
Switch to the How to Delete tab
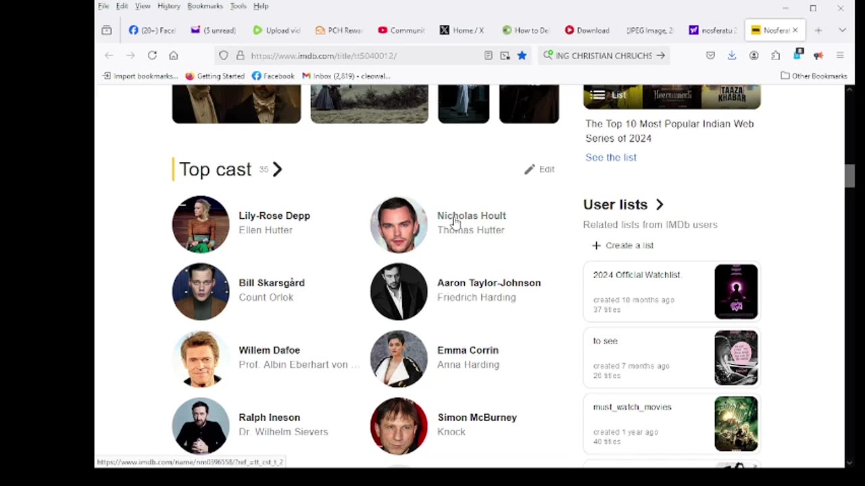(525, 30)
